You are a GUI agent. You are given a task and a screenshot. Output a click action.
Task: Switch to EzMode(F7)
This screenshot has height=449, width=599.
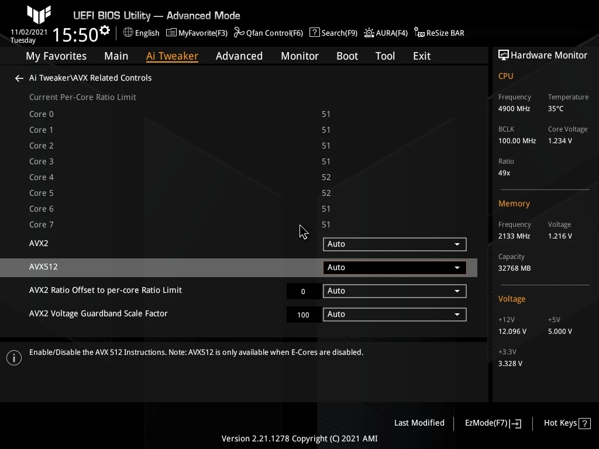(493, 423)
